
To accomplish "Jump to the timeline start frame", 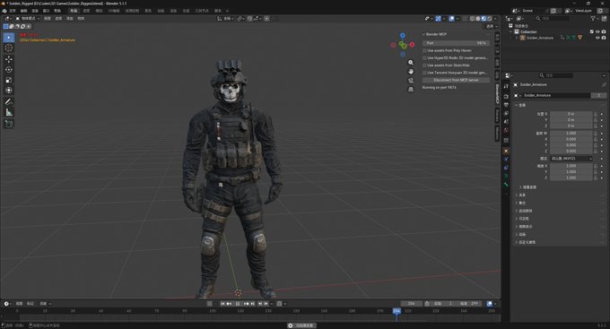I will 222,304.
